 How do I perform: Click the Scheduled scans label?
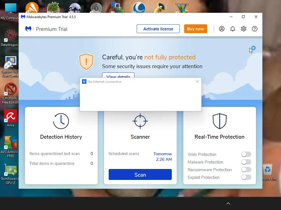(124, 154)
